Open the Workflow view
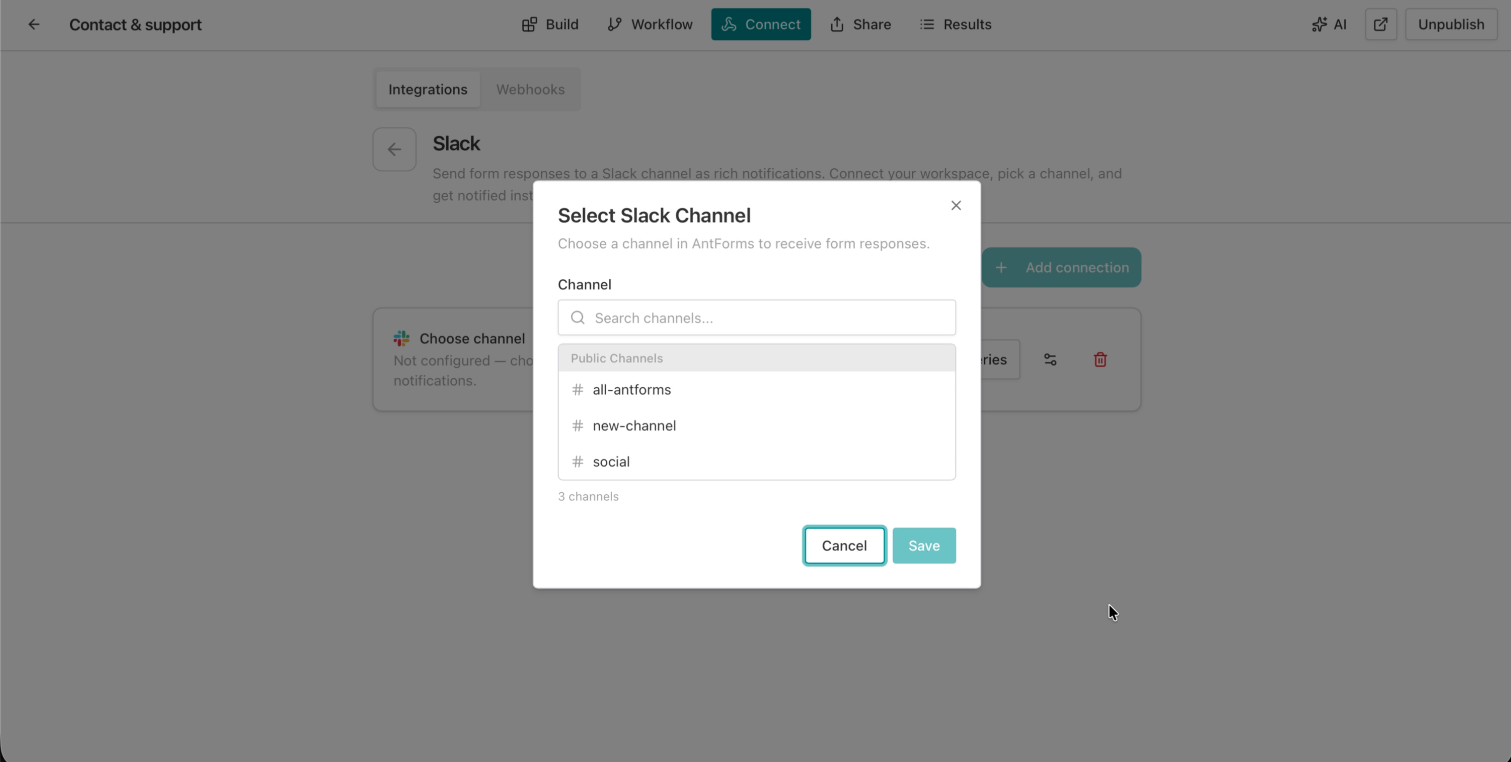This screenshot has width=1511, height=762. [650, 24]
